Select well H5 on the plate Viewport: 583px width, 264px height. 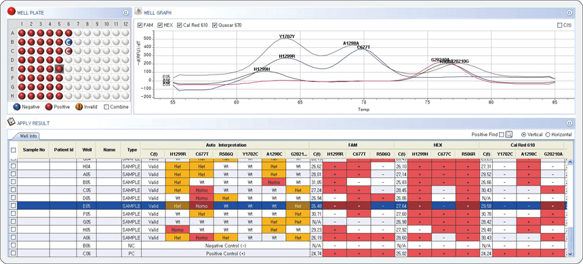click(59, 96)
